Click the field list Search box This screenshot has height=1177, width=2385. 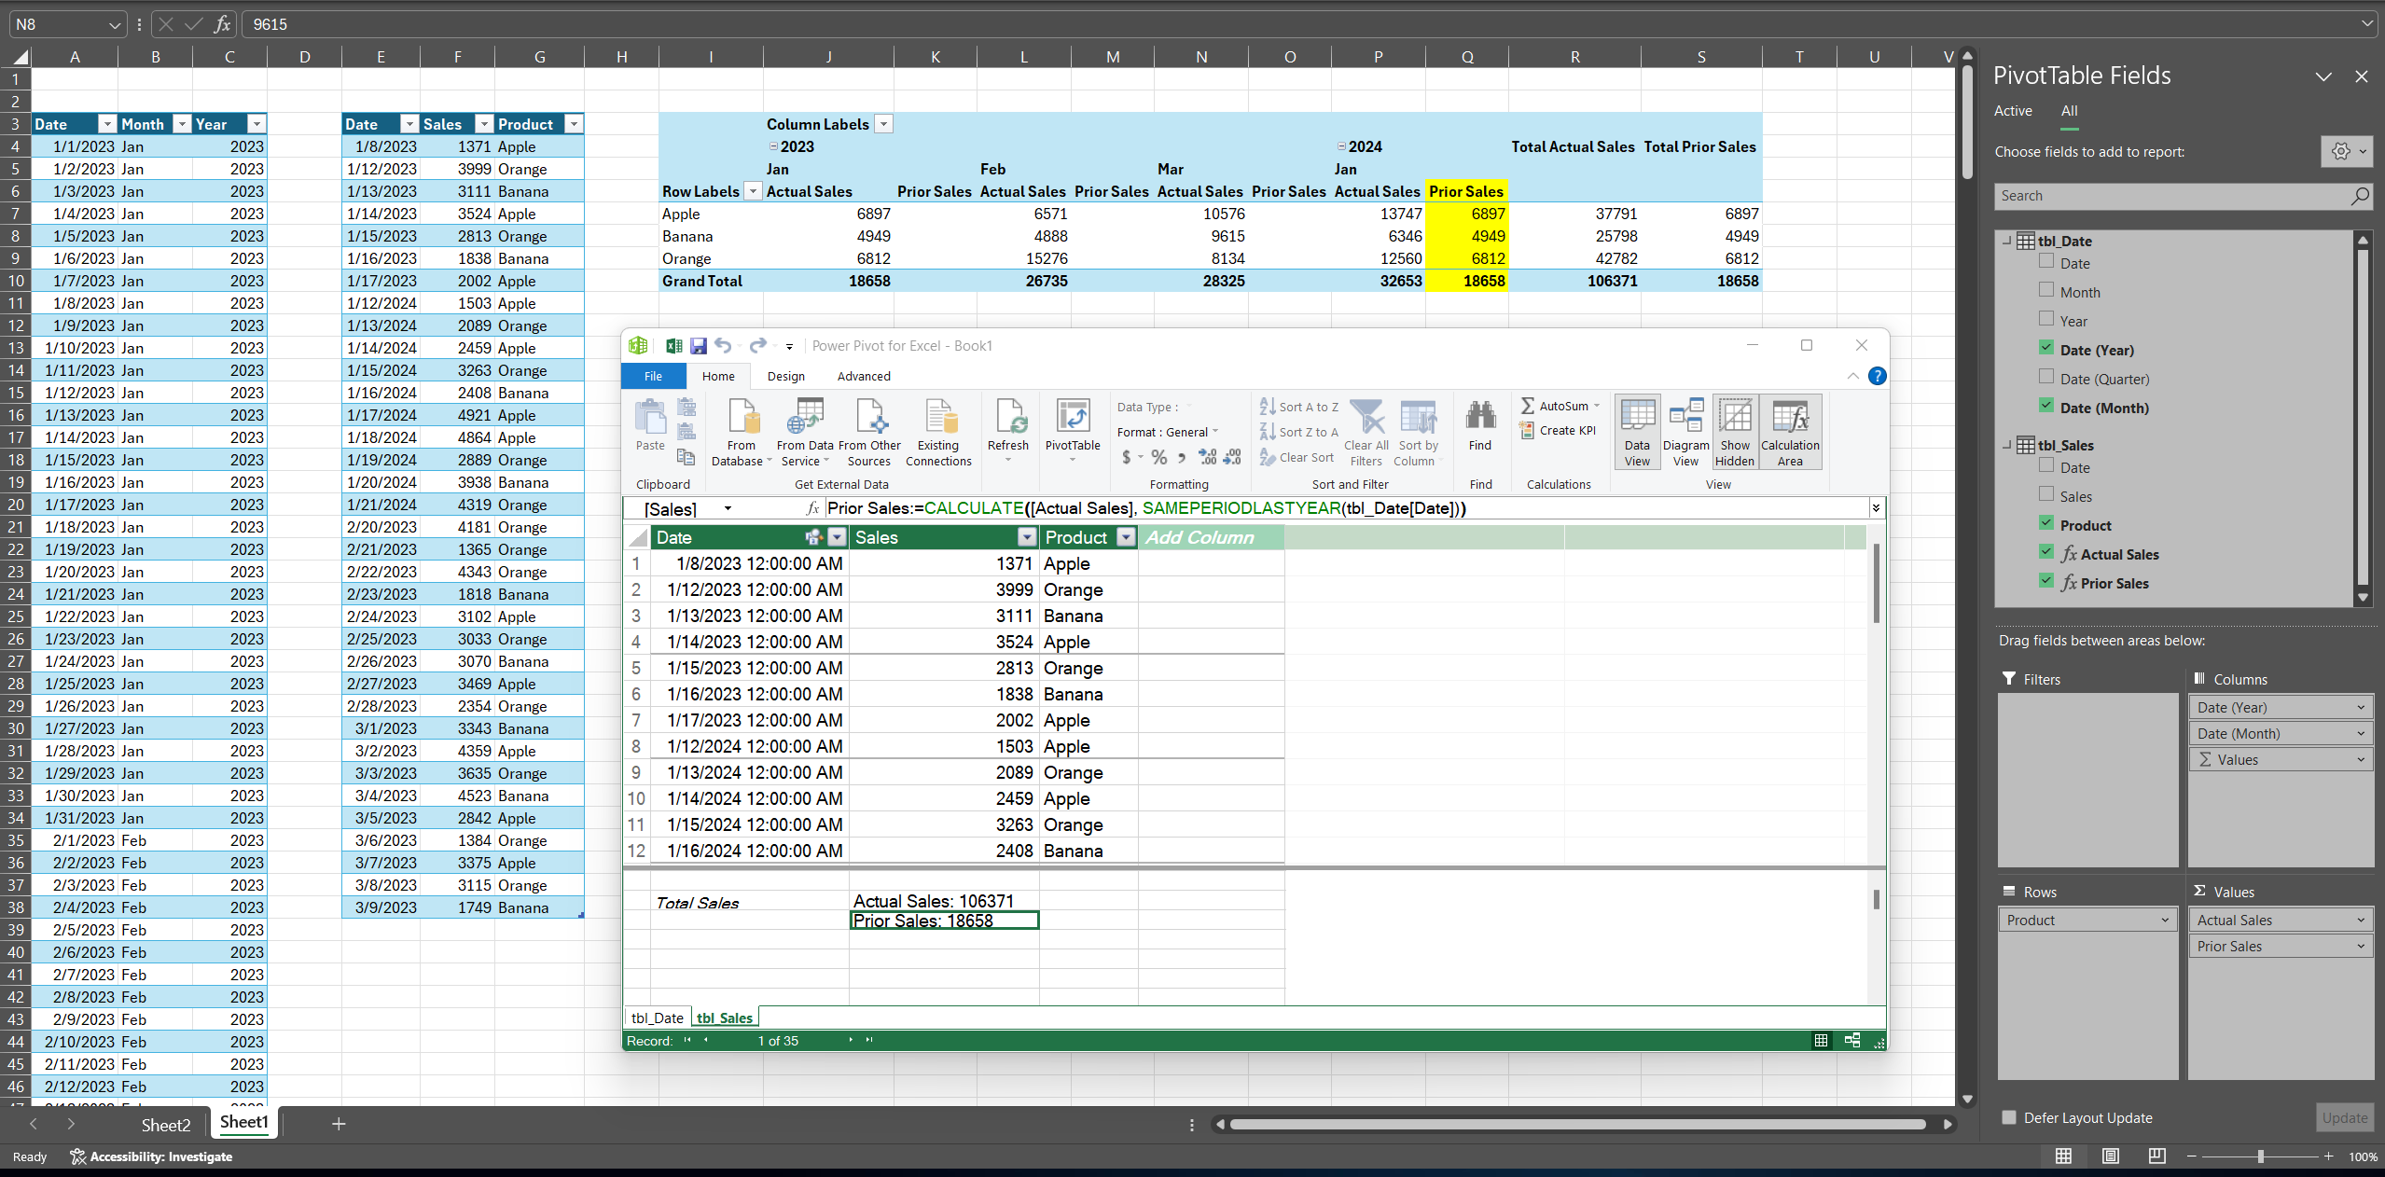click(x=2184, y=196)
